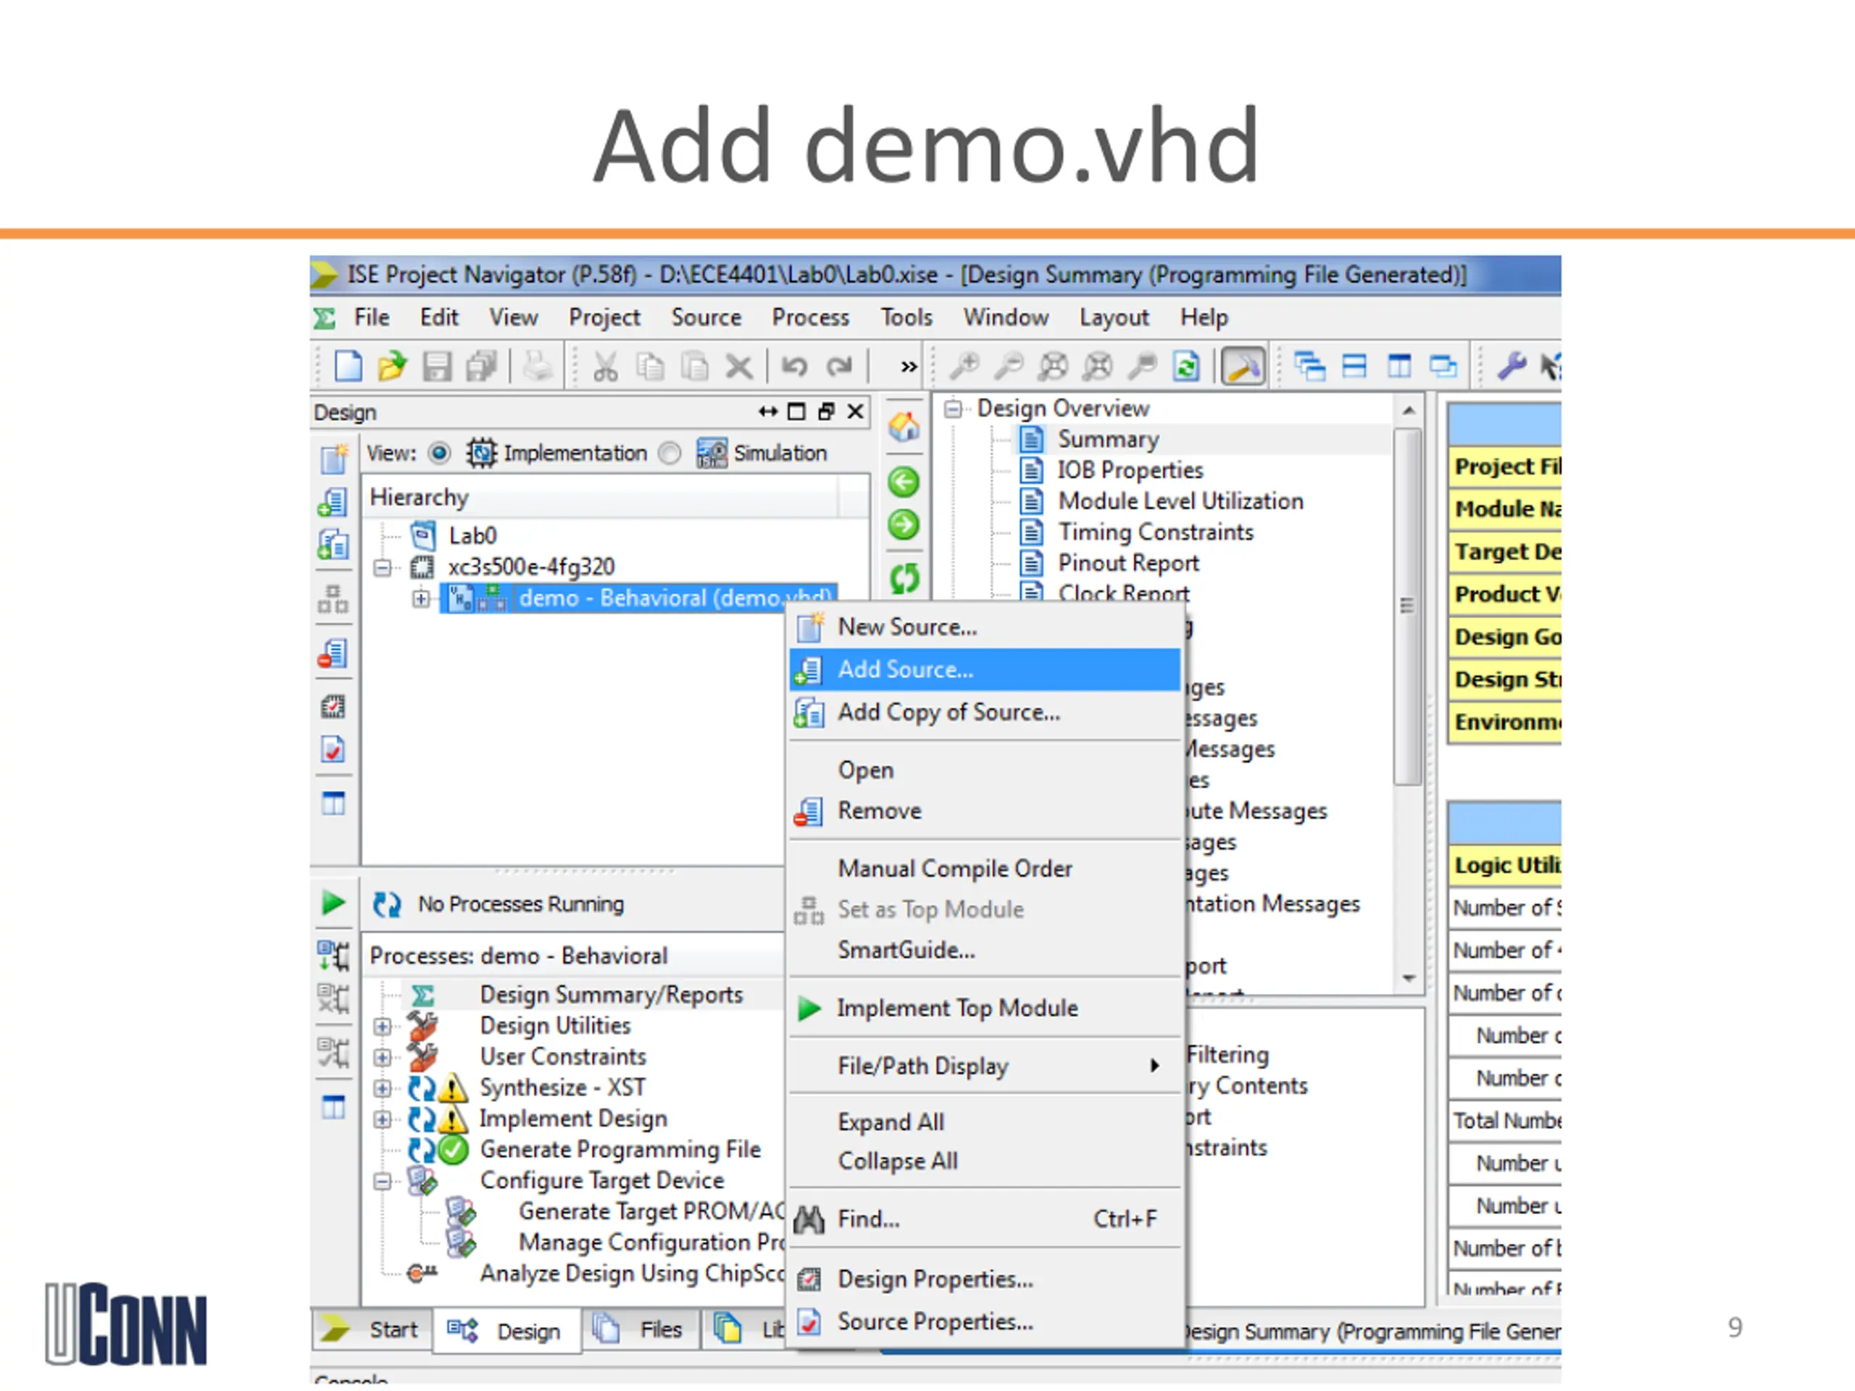Open the Pinout Report item

coord(1128,564)
